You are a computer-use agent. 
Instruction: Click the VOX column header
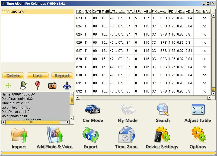pos(198,12)
